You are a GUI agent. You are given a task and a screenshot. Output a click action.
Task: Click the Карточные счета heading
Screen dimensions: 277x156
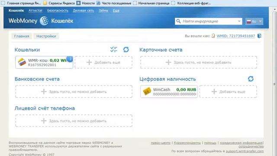(x=161, y=50)
